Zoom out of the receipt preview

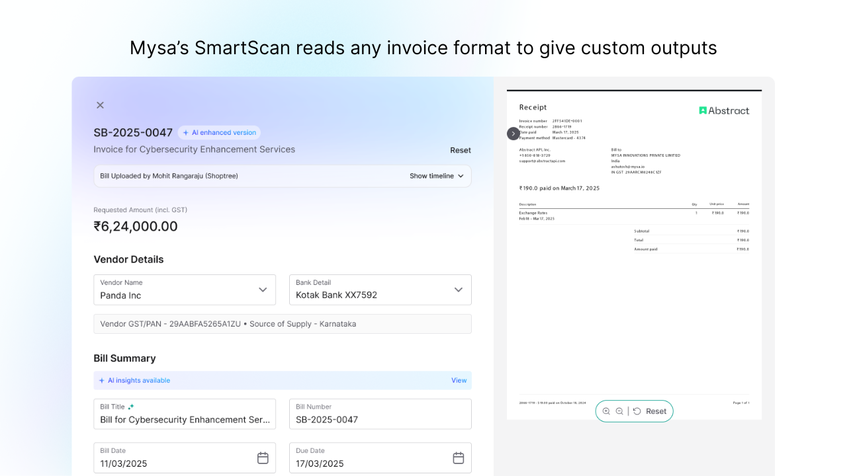coord(619,411)
